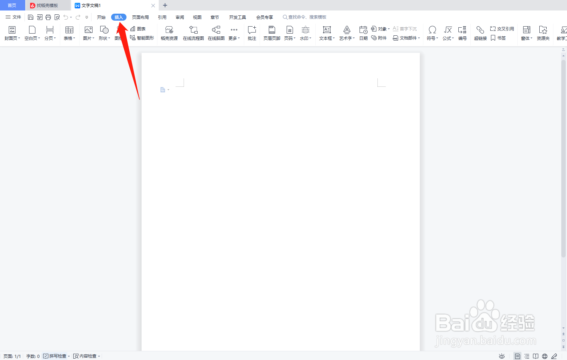Click the output as PDF icon in quick toolbar
Viewport: 567px width, 360px height.
(x=40, y=17)
